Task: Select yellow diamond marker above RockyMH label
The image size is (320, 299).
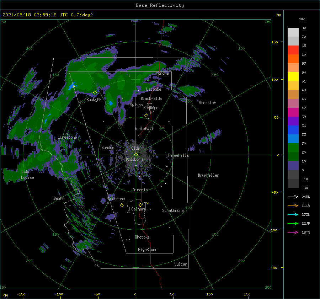Action: click(x=95, y=93)
